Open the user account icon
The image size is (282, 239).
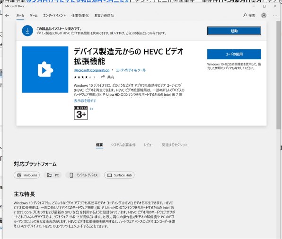[x=264, y=16]
